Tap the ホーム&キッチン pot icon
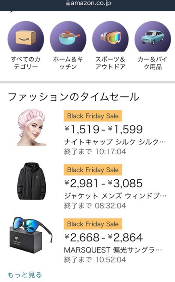This screenshot has height=282, width=175. pyautogui.click(x=68, y=36)
